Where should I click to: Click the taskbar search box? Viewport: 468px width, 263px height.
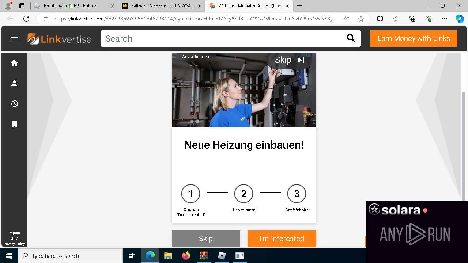coord(70,256)
